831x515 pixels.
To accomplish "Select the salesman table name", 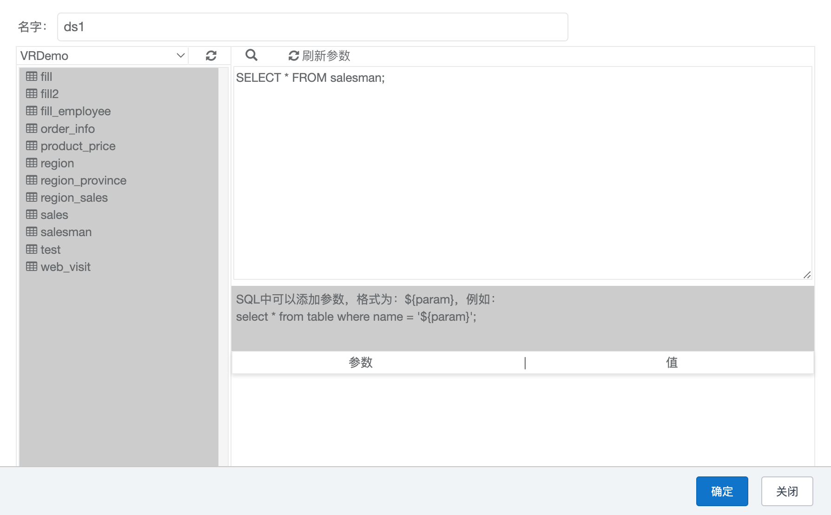I will tap(66, 232).
